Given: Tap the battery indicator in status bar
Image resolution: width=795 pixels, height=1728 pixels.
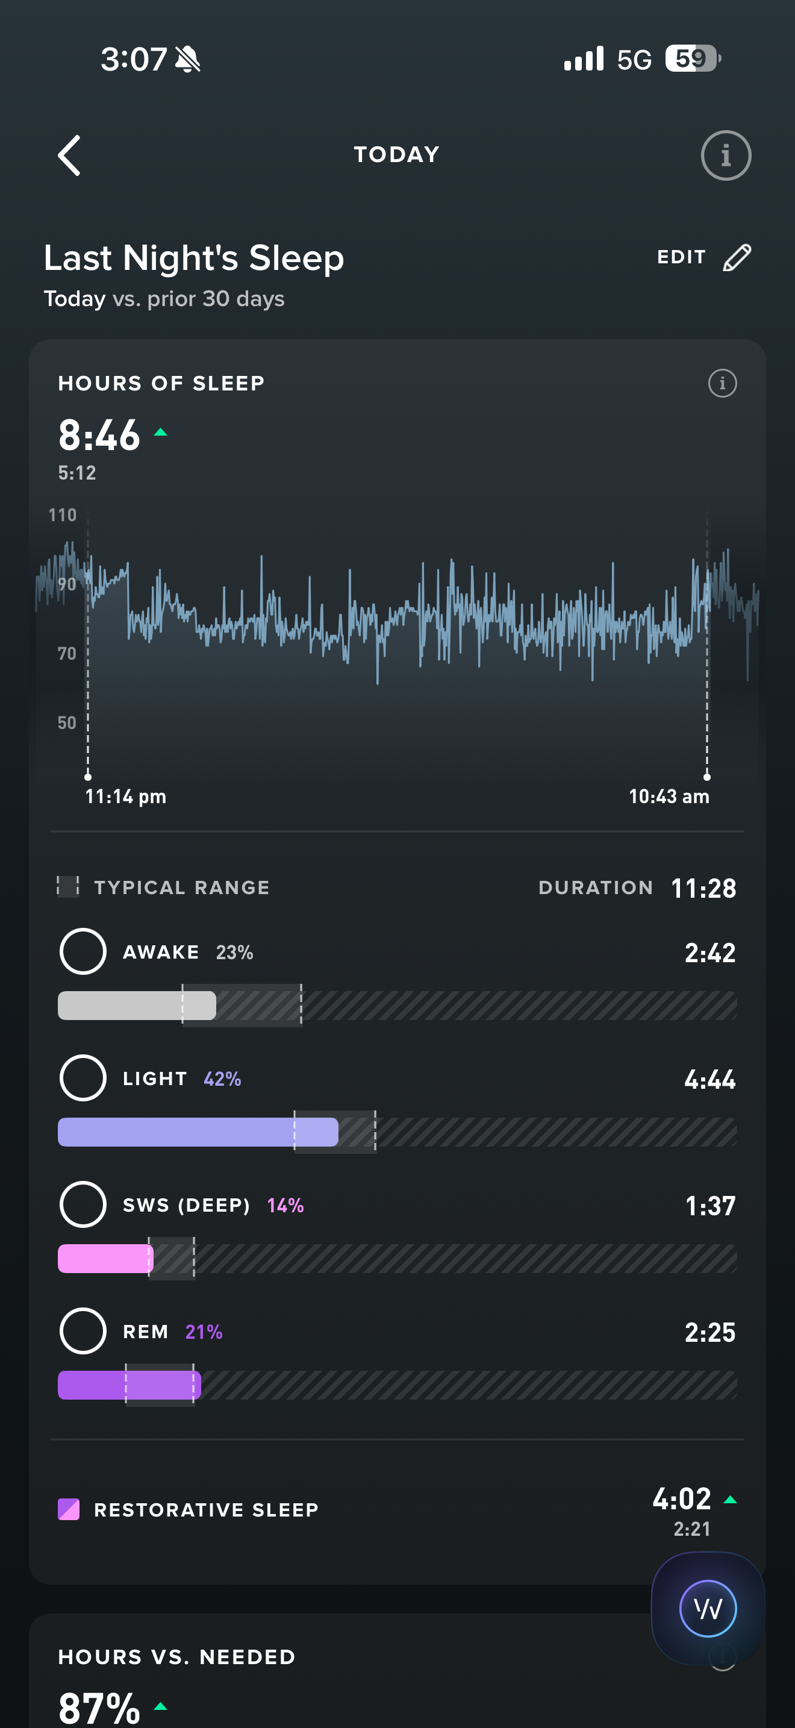Looking at the screenshot, I should [693, 59].
